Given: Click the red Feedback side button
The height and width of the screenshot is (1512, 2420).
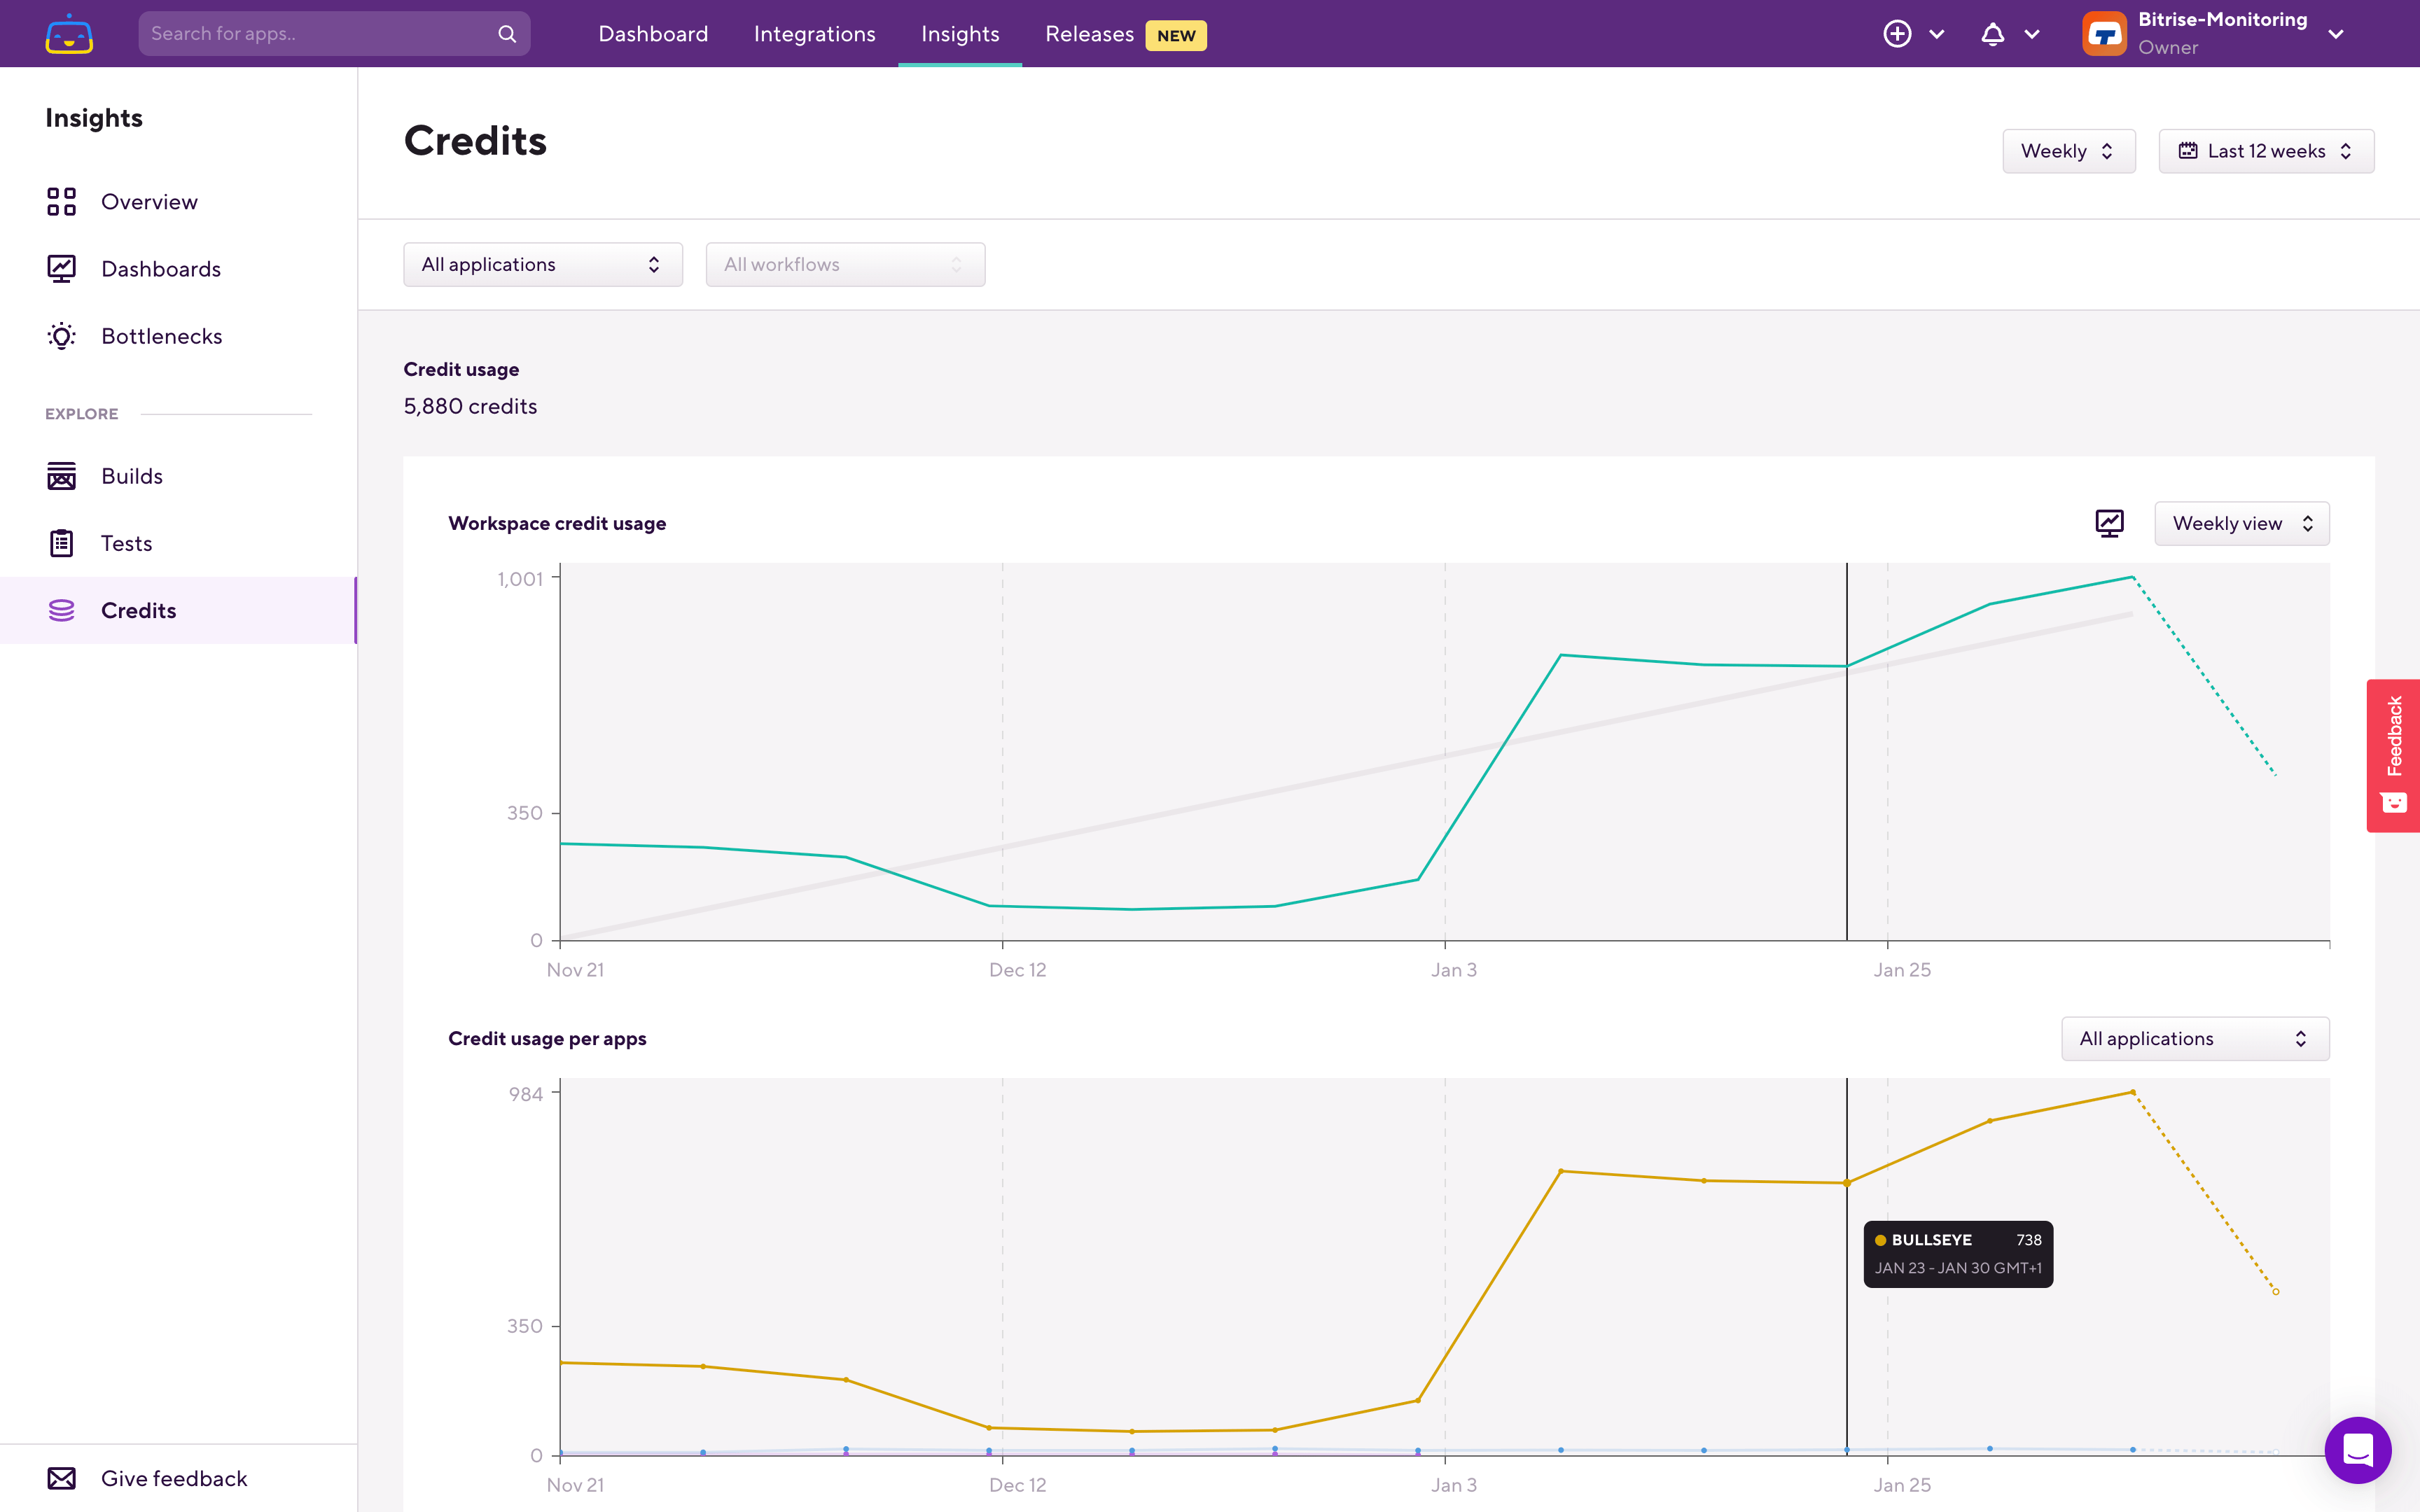Looking at the screenshot, I should [x=2393, y=755].
